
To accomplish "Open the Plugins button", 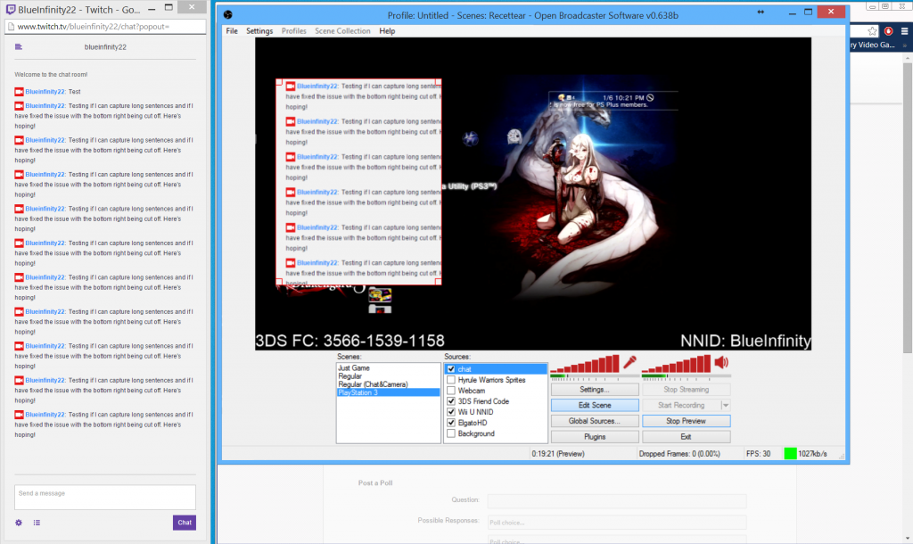I will [x=595, y=437].
